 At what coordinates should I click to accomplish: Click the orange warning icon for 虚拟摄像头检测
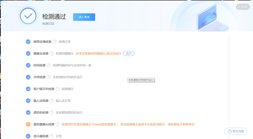click(x=28, y=124)
